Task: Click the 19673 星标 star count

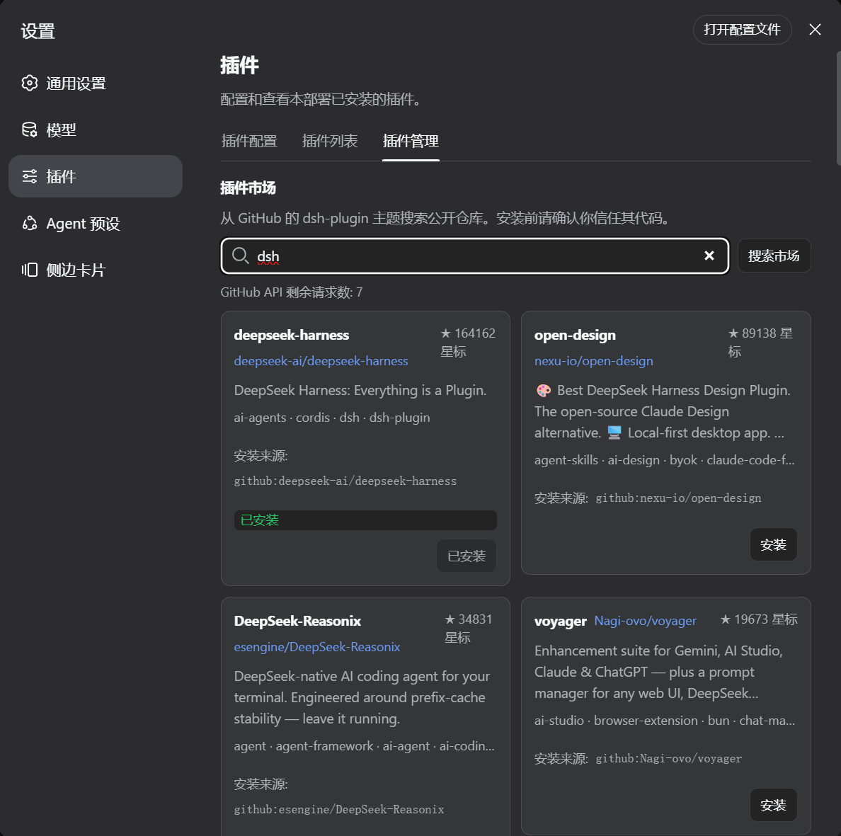Action: tap(758, 619)
